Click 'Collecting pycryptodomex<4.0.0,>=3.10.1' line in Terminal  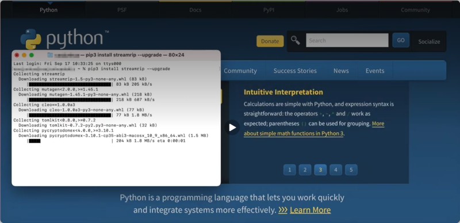[x=63, y=130]
